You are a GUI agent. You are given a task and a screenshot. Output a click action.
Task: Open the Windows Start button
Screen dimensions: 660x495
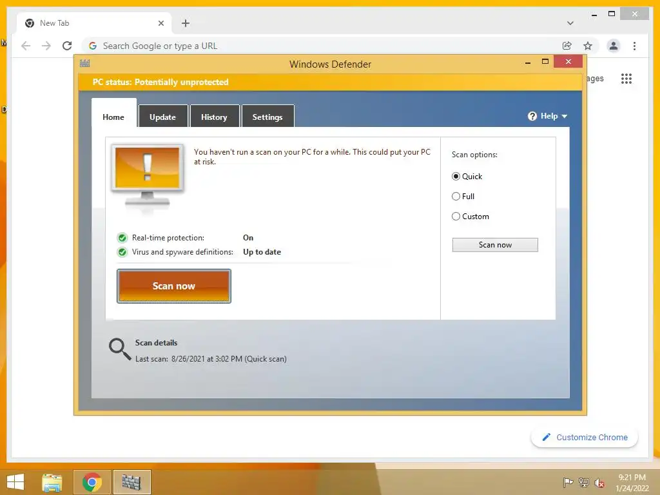click(15, 482)
